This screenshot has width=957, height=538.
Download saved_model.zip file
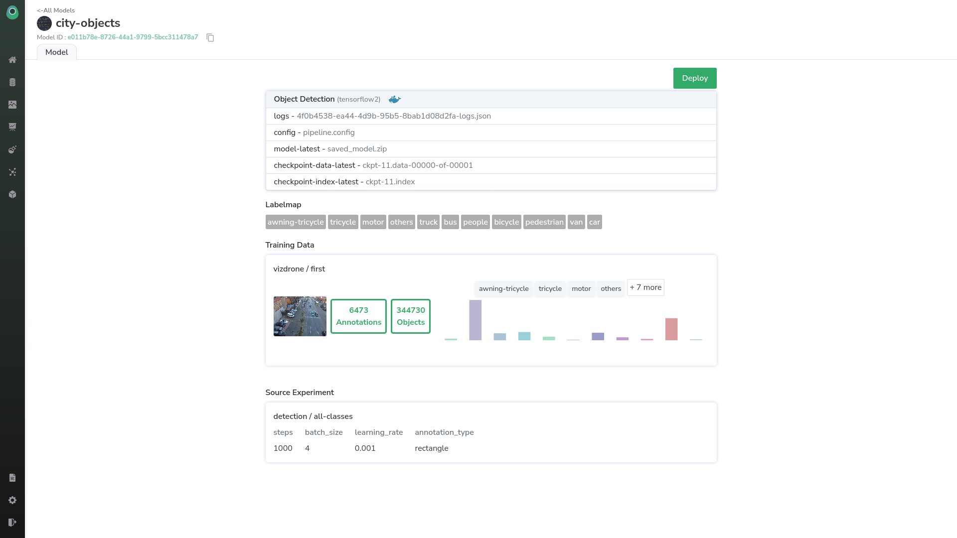[x=357, y=149]
